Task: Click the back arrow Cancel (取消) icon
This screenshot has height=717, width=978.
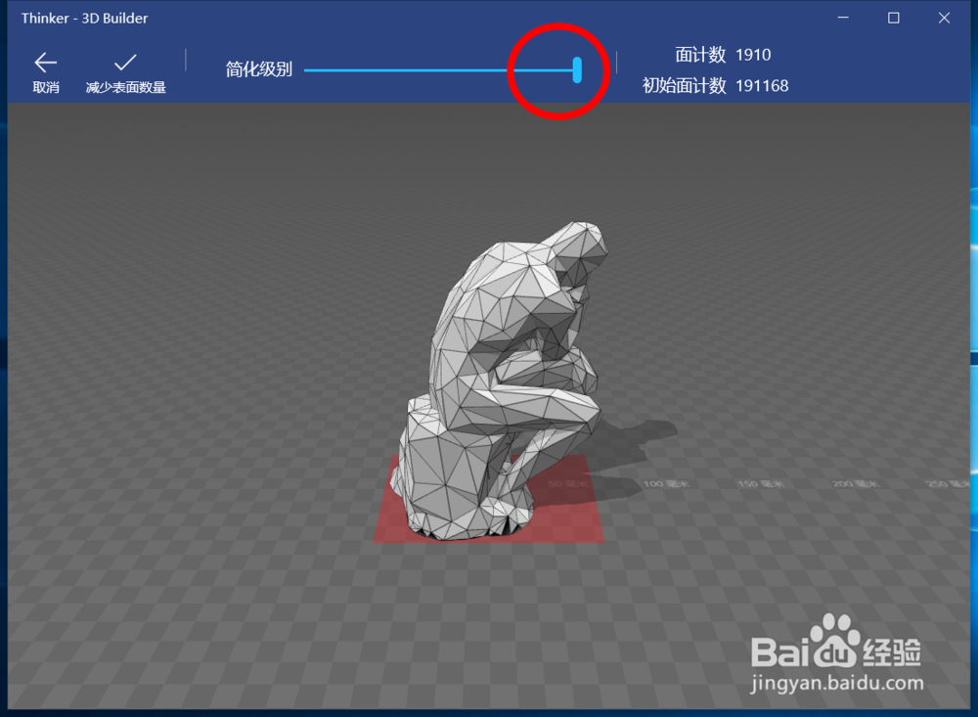Action: pyautogui.click(x=46, y=63)
